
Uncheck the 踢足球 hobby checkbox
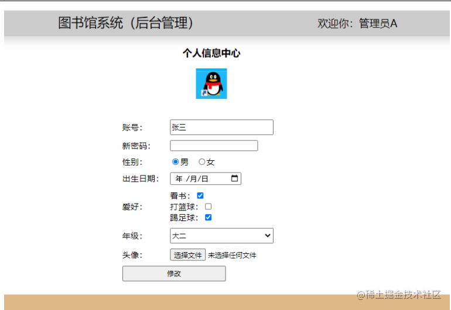coord(209,218)
